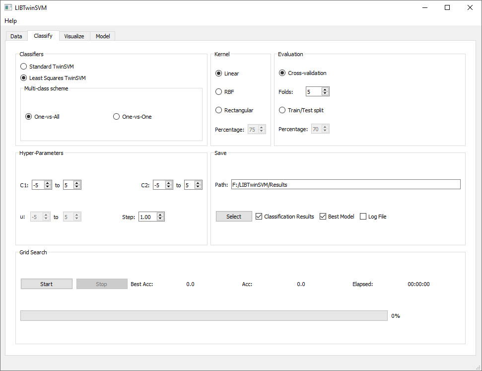Decrease C2 lower bound with down arrow

(168, 187)
